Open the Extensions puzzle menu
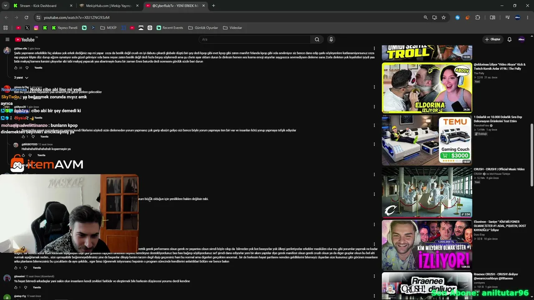 (x=478, y=17)
